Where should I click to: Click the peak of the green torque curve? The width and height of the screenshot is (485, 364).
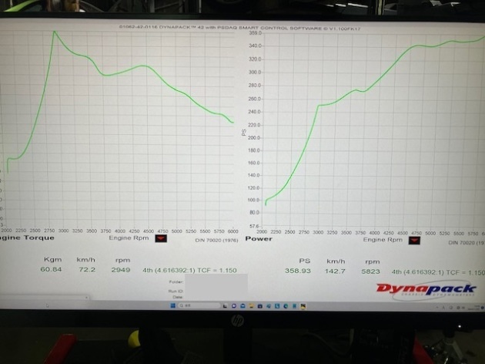[x=54, y=32]
